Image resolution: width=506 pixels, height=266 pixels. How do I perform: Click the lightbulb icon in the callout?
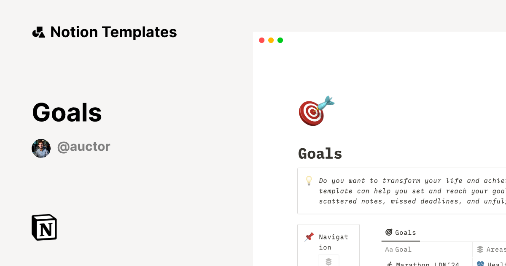point(309,181)
